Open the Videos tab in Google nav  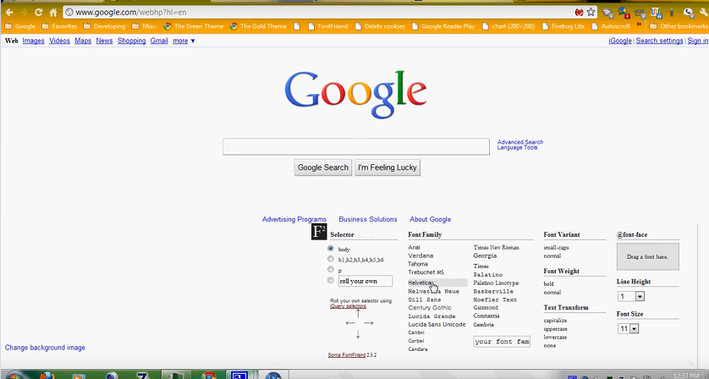pyautogui.click(x=60, y=41)
